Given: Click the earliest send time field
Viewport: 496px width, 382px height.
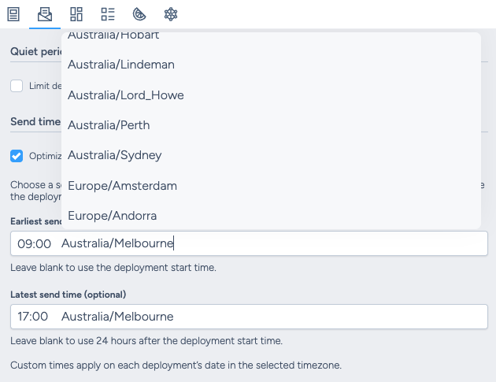Looking at the screenshot, I should (x=249, y=243).
